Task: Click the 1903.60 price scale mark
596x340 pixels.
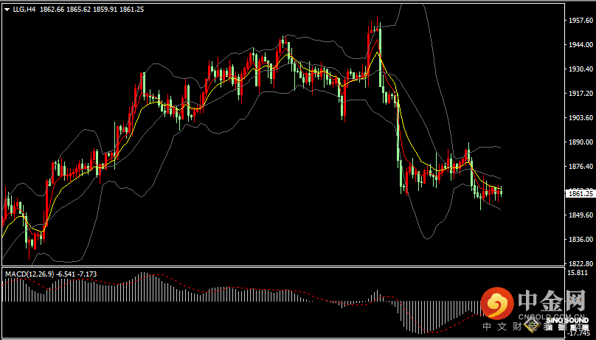Action: [x=579, y=118]
